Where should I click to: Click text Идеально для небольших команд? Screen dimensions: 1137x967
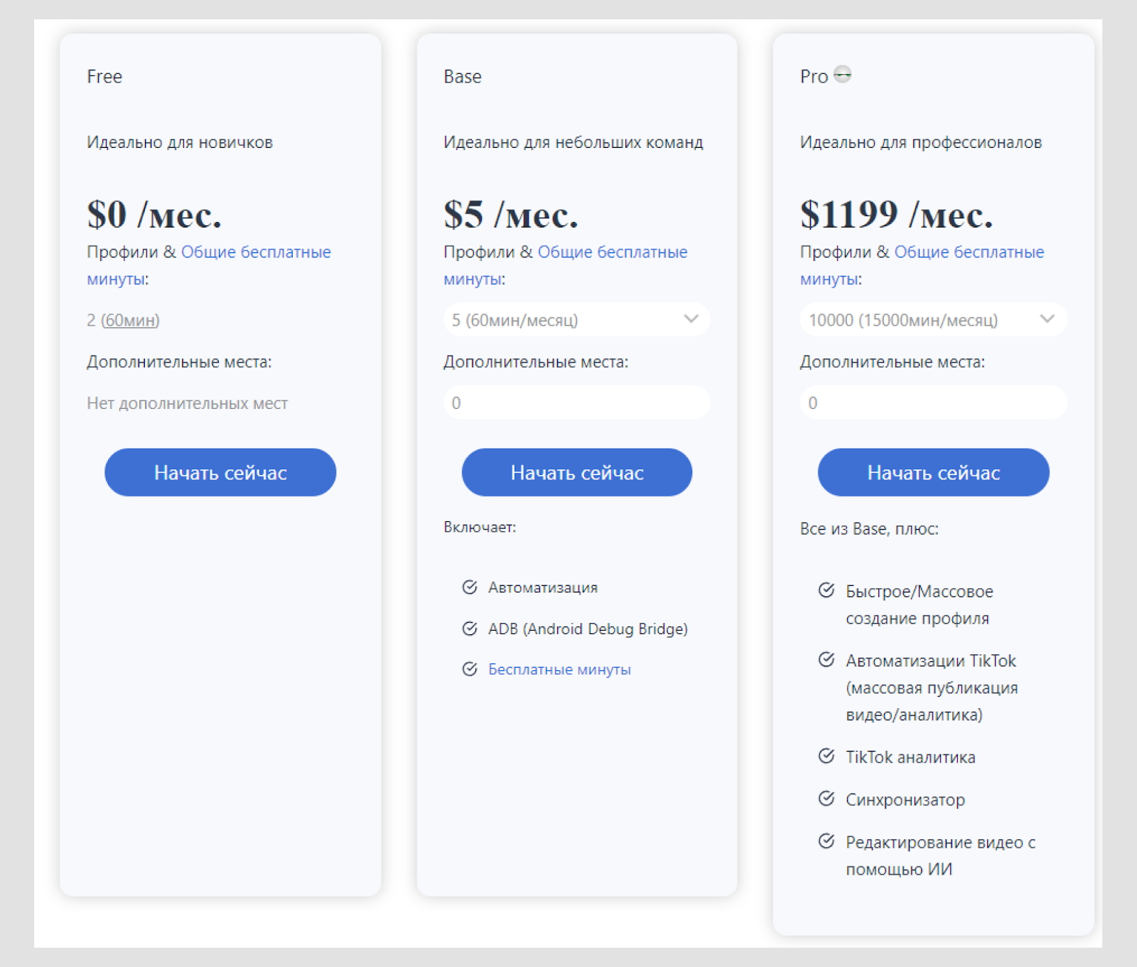tap(573, 142)
